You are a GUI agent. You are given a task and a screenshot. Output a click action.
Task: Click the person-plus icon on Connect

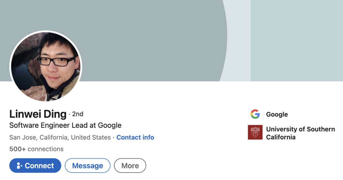(19, 166)
